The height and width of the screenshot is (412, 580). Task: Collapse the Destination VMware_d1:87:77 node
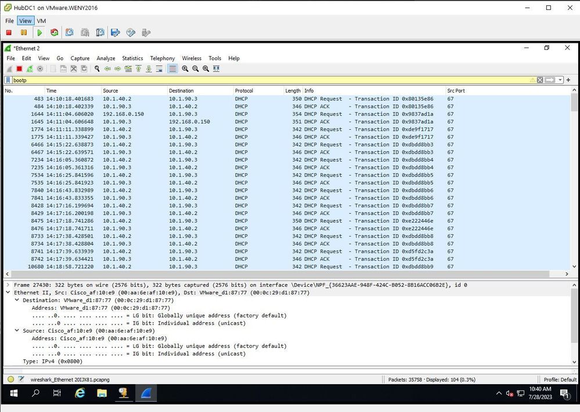tap(17, 300)
